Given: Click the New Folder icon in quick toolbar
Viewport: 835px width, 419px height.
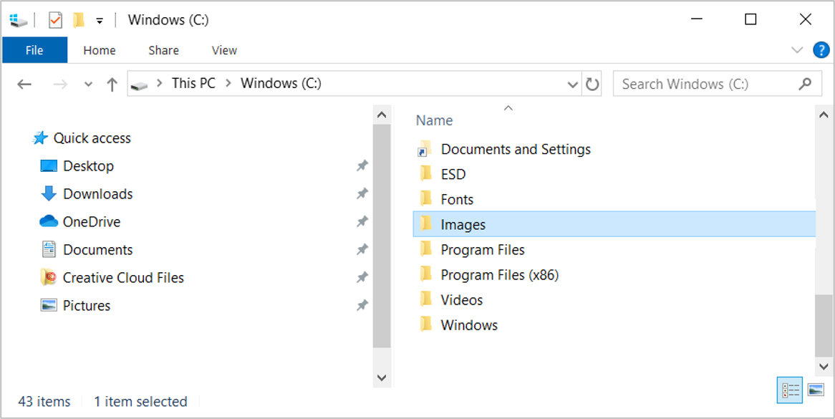Looking at the screenshot, I should pyautogui.click(x=79, y=20).
